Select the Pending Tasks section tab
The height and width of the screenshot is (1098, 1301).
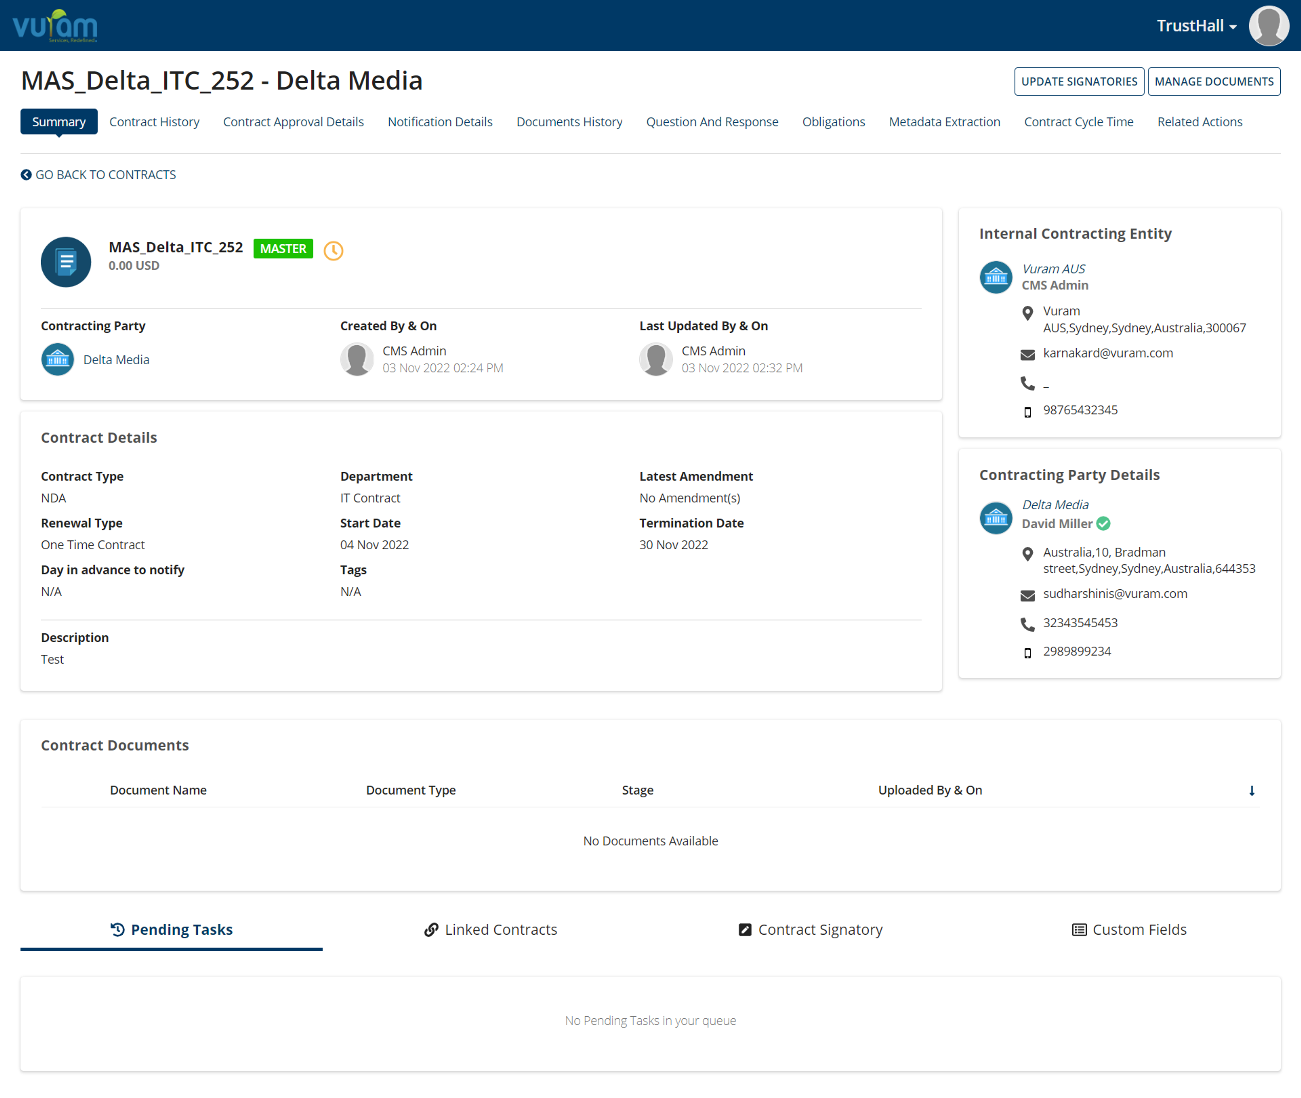171,929
